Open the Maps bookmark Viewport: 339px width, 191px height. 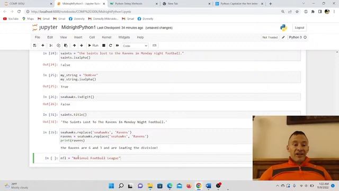pos(28,19)
